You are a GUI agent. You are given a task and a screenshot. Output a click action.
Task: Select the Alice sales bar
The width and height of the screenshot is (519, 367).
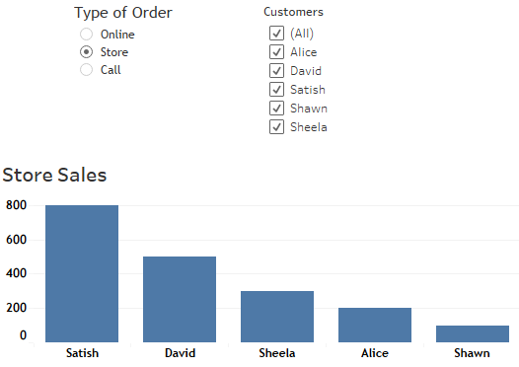coord(375,325)
